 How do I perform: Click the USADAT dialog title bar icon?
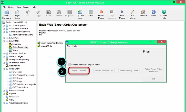(67, 43)
